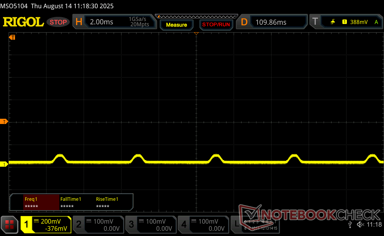Click the 11:18 clock display
Viewport: 384px width, 236px height.
[374, 224]
